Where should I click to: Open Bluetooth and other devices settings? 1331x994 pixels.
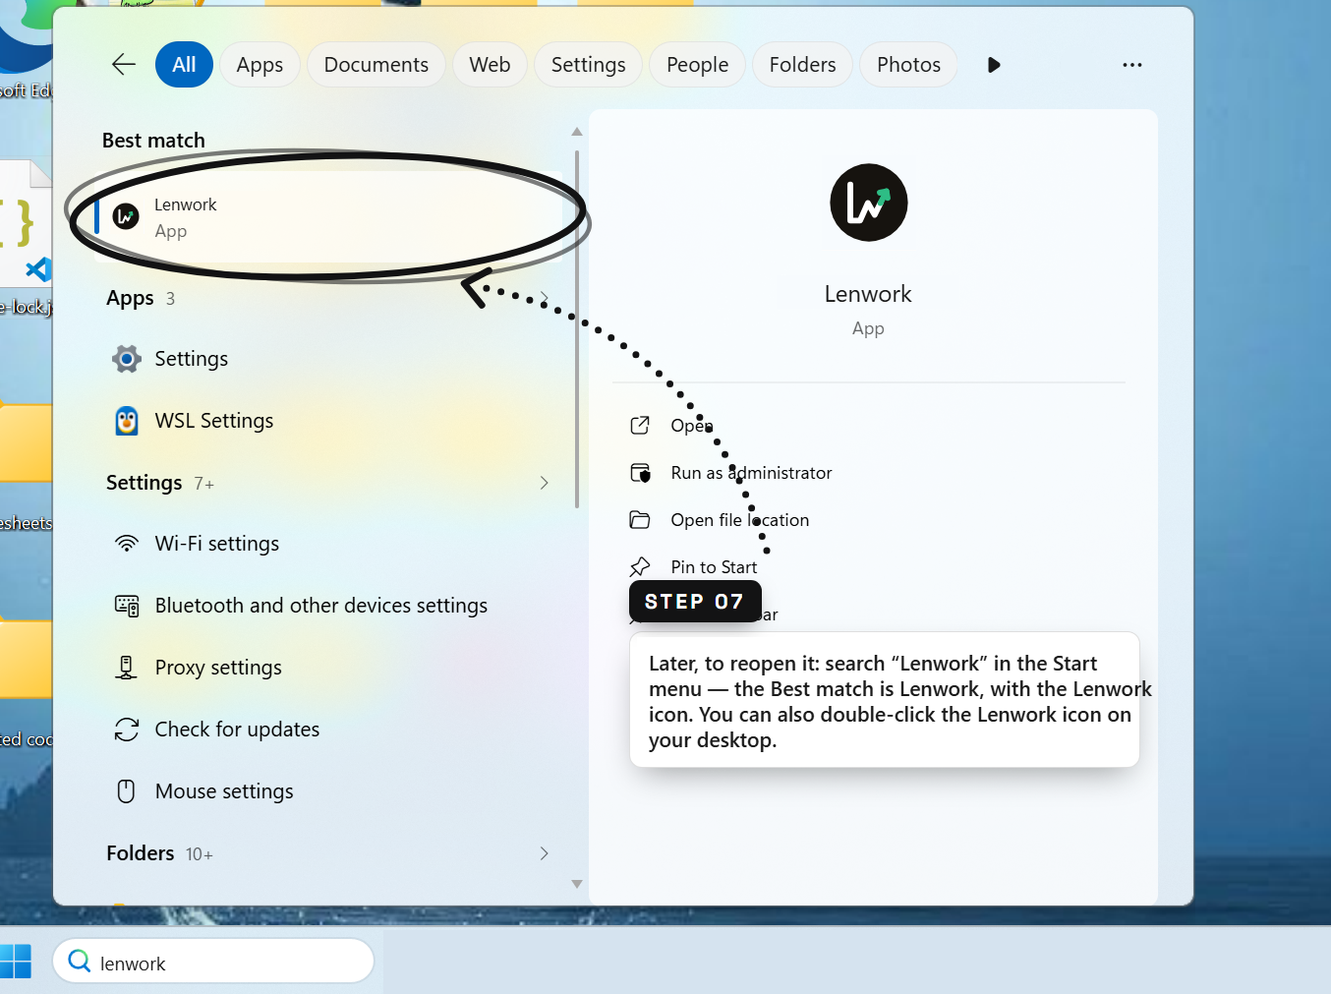coord(328,606)
